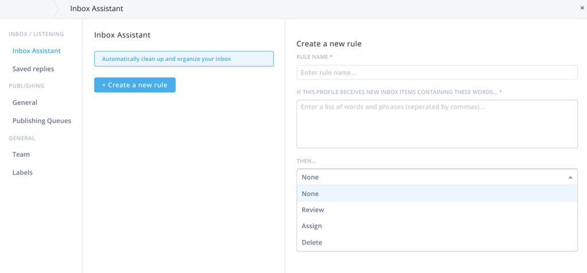Select Inbox Assistant in the left sidebar
The height and width of the screenshot is (273, 587).
coord(37,51)
